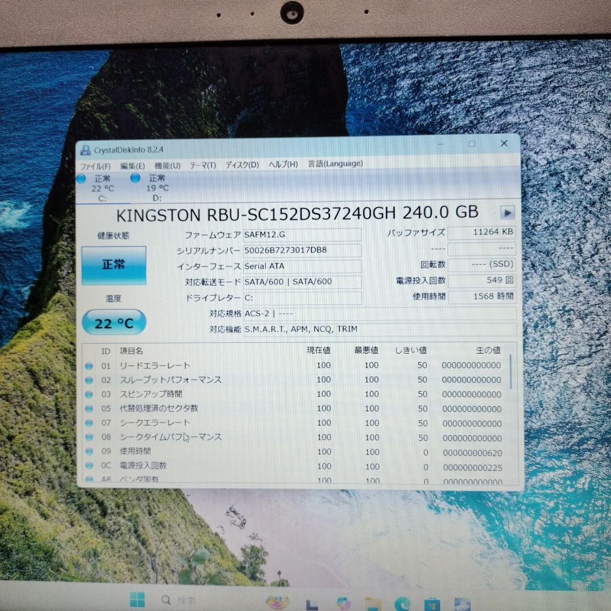
Task: Close the CrystalDiskInfo window
Action: tap(504, 143)
